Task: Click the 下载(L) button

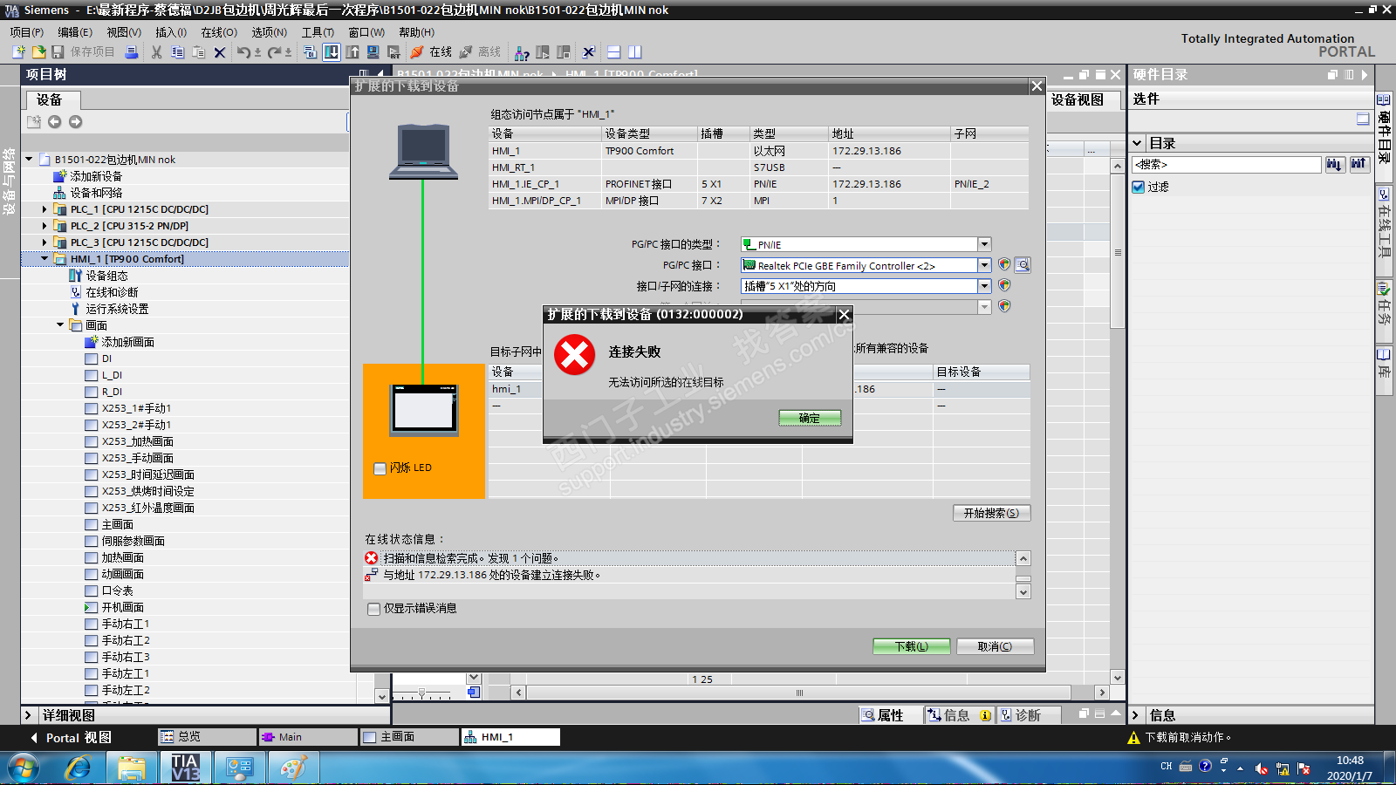Action: [912, 646]
